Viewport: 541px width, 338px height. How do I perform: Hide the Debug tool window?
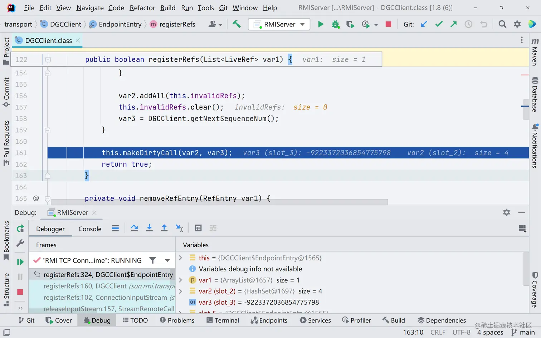[x=522, y=212]
